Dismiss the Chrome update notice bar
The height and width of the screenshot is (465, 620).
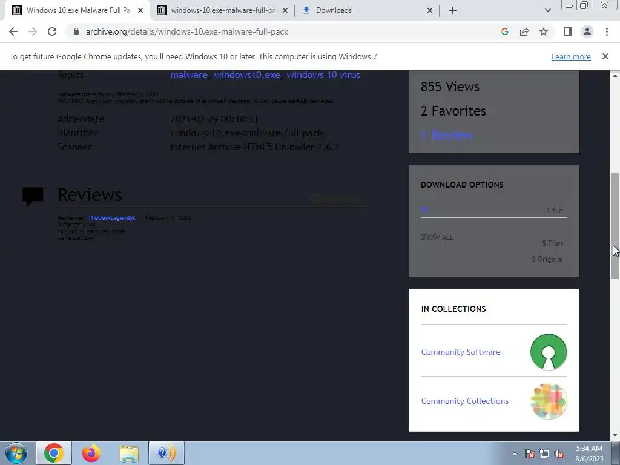tap(605, 56)
